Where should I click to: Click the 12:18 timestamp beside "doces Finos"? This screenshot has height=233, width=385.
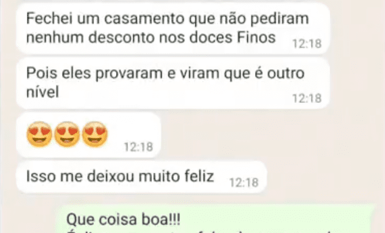click(x=307, y=44)
